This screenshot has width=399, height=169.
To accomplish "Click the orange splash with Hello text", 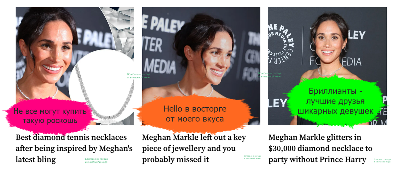I will 195,113.
